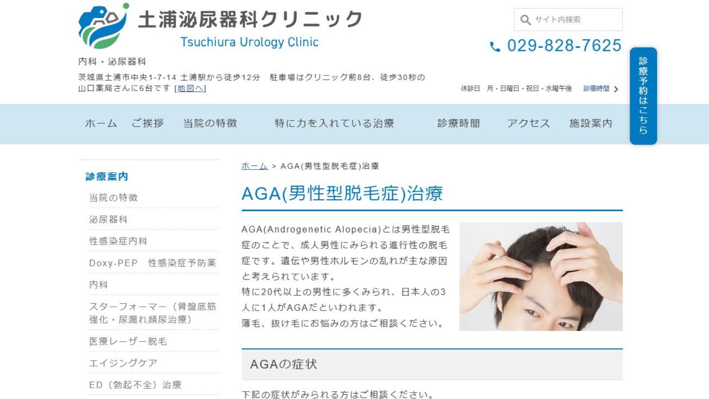Image resolution: width=709 pixels, height=399 pixels.
Task: Select ご挨拶 in the navigation bar
Action: (x=148, y=123)
